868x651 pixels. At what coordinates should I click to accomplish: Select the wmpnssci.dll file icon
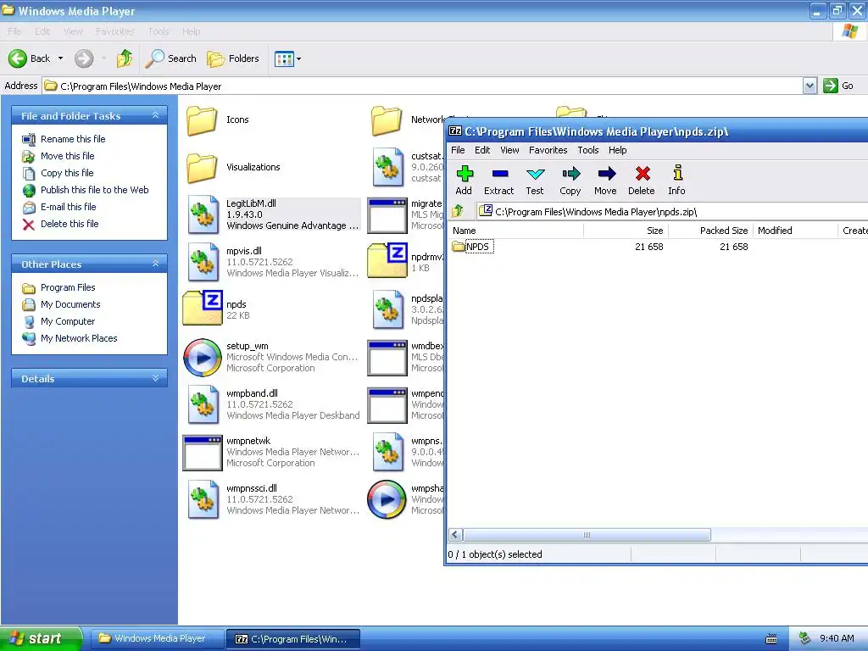[203, 500]
